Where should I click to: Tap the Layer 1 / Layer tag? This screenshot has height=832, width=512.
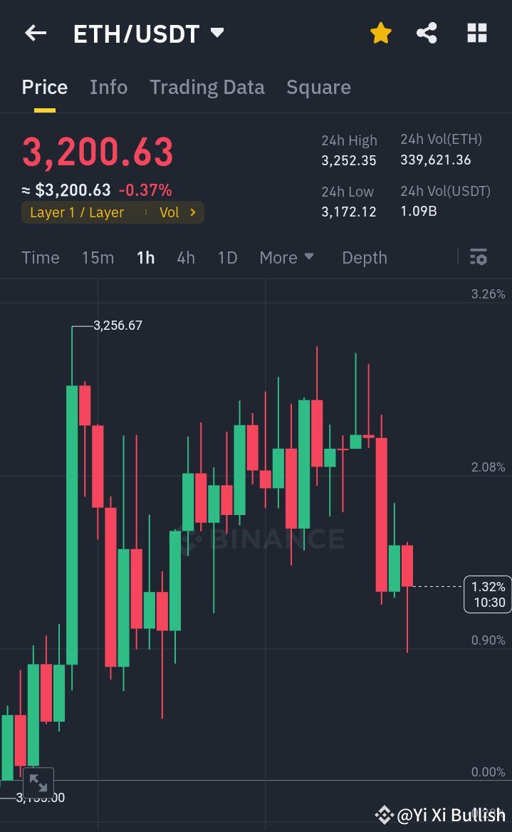pyautogui.click(x=77, y=212)
